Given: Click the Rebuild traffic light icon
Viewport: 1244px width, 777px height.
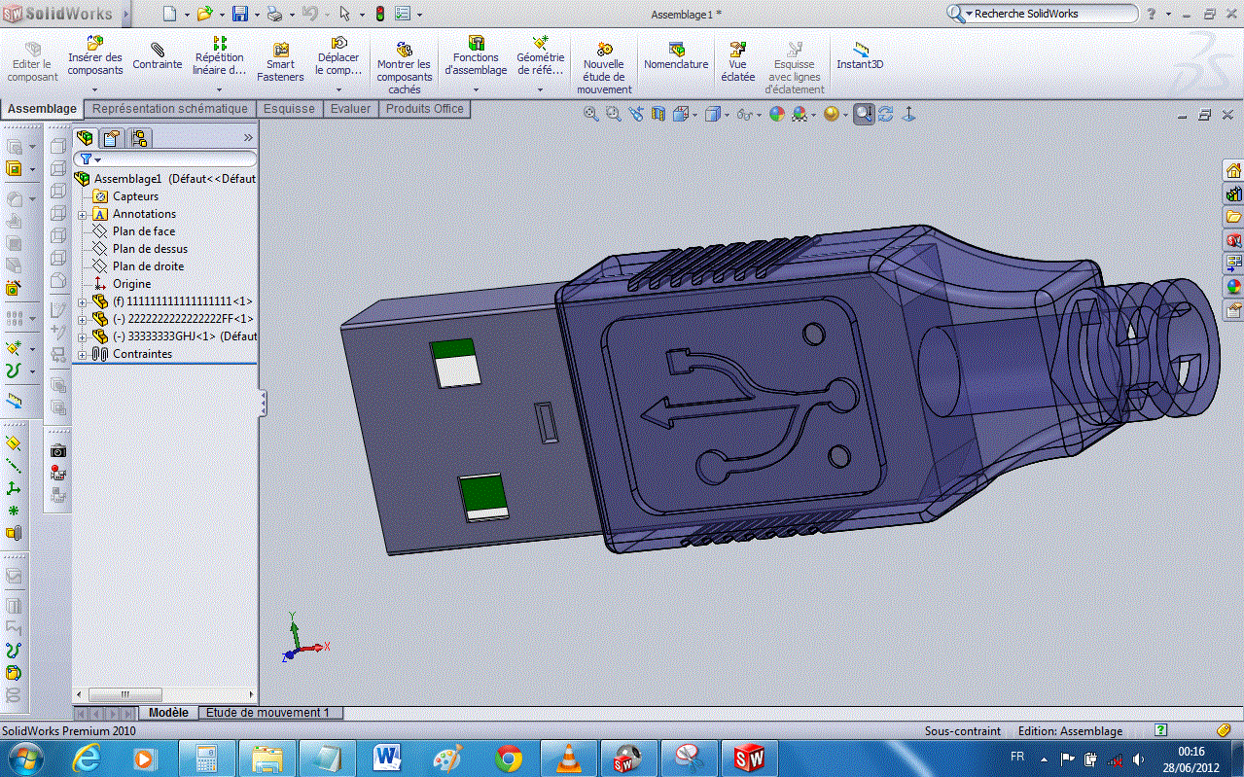Looking at the screenshot, I should tap(378, 14).
